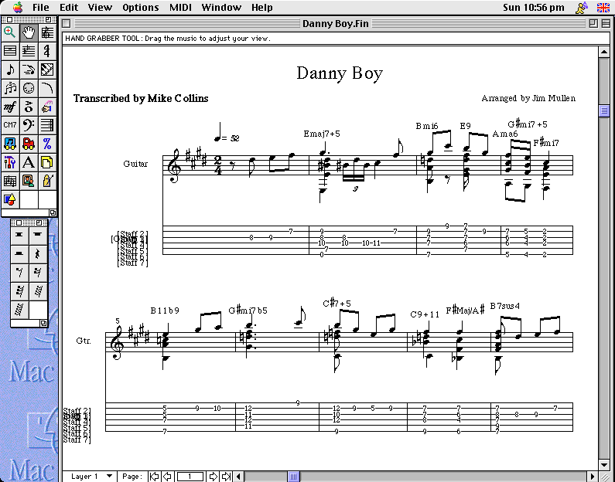Click the hand holding beam tool icon
Image resolution: width=615 pixels, height=482 pixels.
coord(47,107)
